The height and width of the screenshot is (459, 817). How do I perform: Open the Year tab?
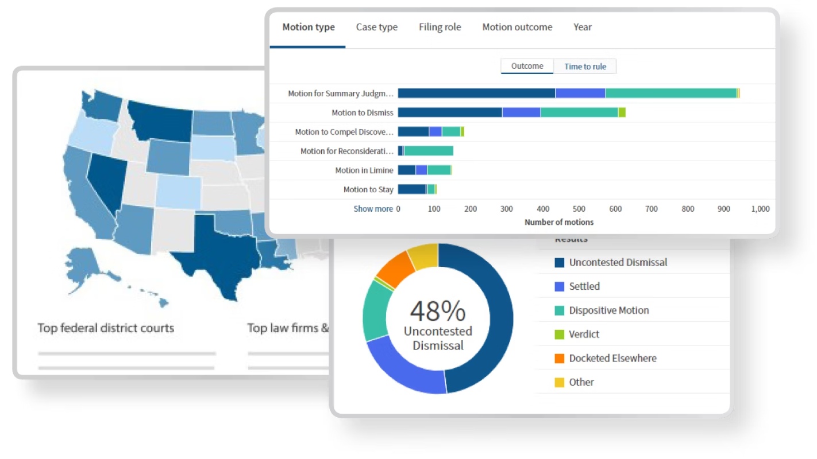point(582,27)
